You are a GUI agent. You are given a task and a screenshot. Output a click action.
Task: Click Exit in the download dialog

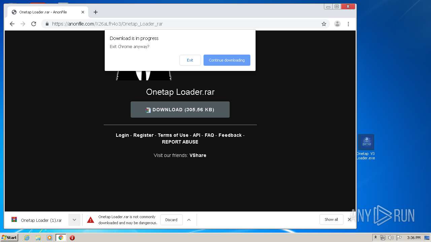pos(190,60)
